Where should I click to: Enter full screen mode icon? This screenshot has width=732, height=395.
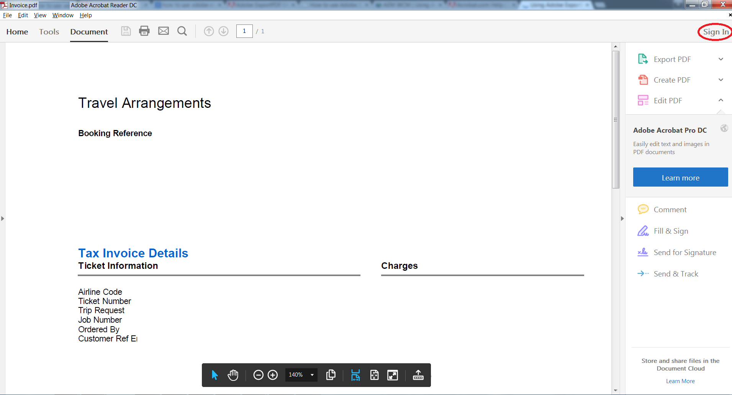393,375
